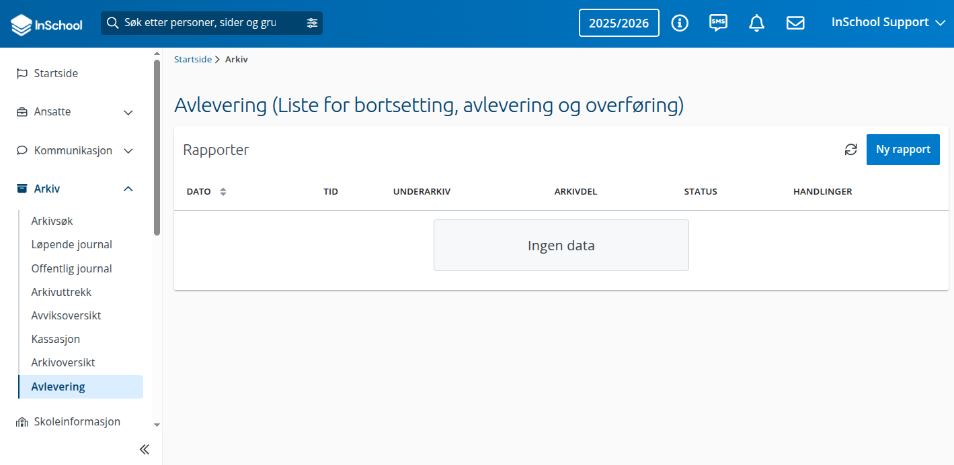Expand the Kommunikasjon menu chevron
954x465 pixels.
(x=128, y=151)
